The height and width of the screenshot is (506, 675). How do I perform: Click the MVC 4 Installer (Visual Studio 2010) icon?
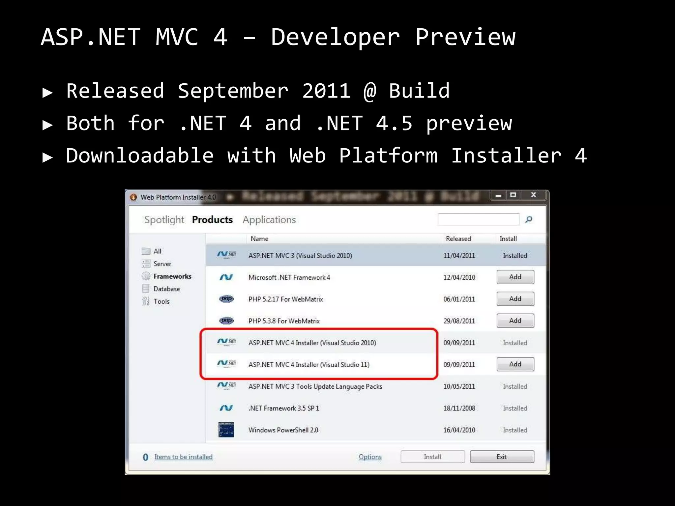226,342
